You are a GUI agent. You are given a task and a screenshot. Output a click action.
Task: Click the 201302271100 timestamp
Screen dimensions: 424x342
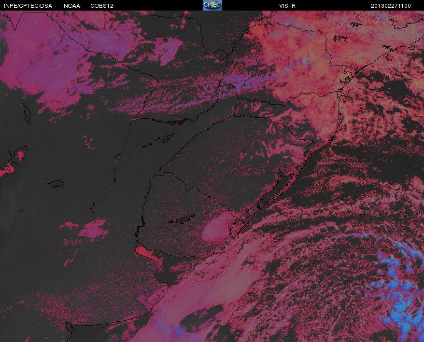[391, 6]
